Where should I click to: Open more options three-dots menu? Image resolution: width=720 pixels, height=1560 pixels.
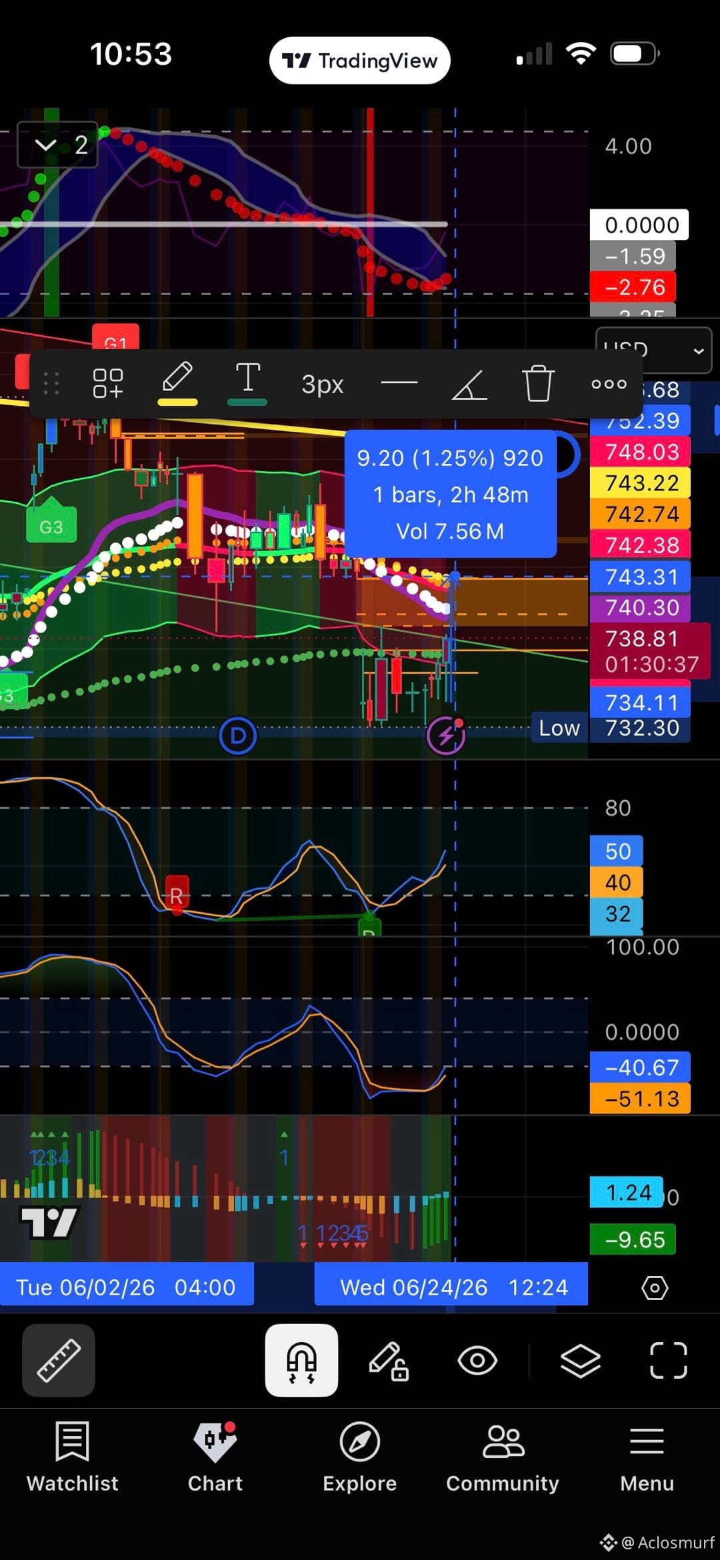[x=609, y=384]
